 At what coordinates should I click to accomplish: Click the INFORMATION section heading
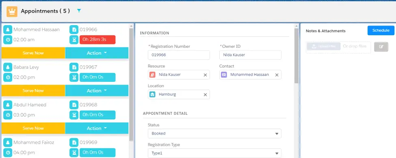tap(155, 33)
